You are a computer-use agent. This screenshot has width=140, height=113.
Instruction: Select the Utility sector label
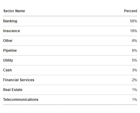(x=8, y=60)
